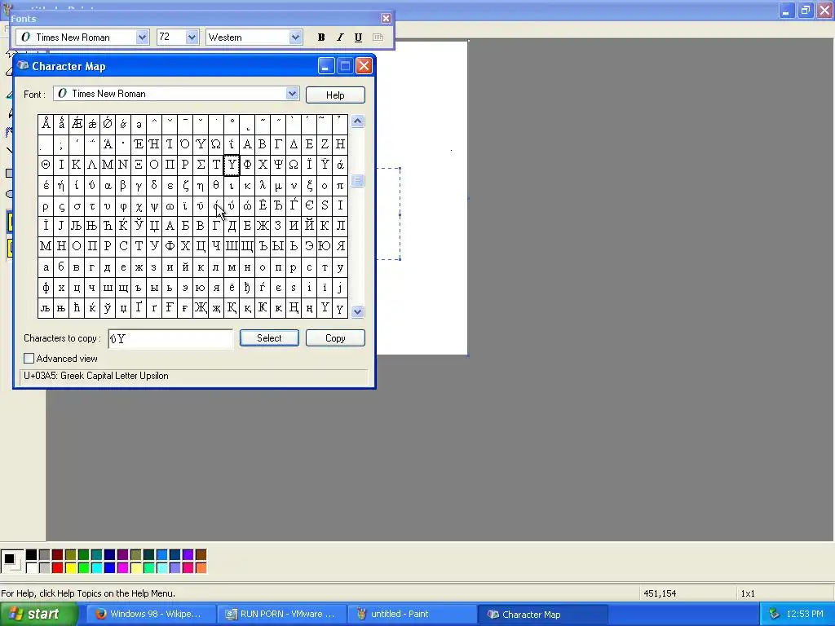
Task: Select Greek small zeta ζ character
Action: tap(185, 185)
